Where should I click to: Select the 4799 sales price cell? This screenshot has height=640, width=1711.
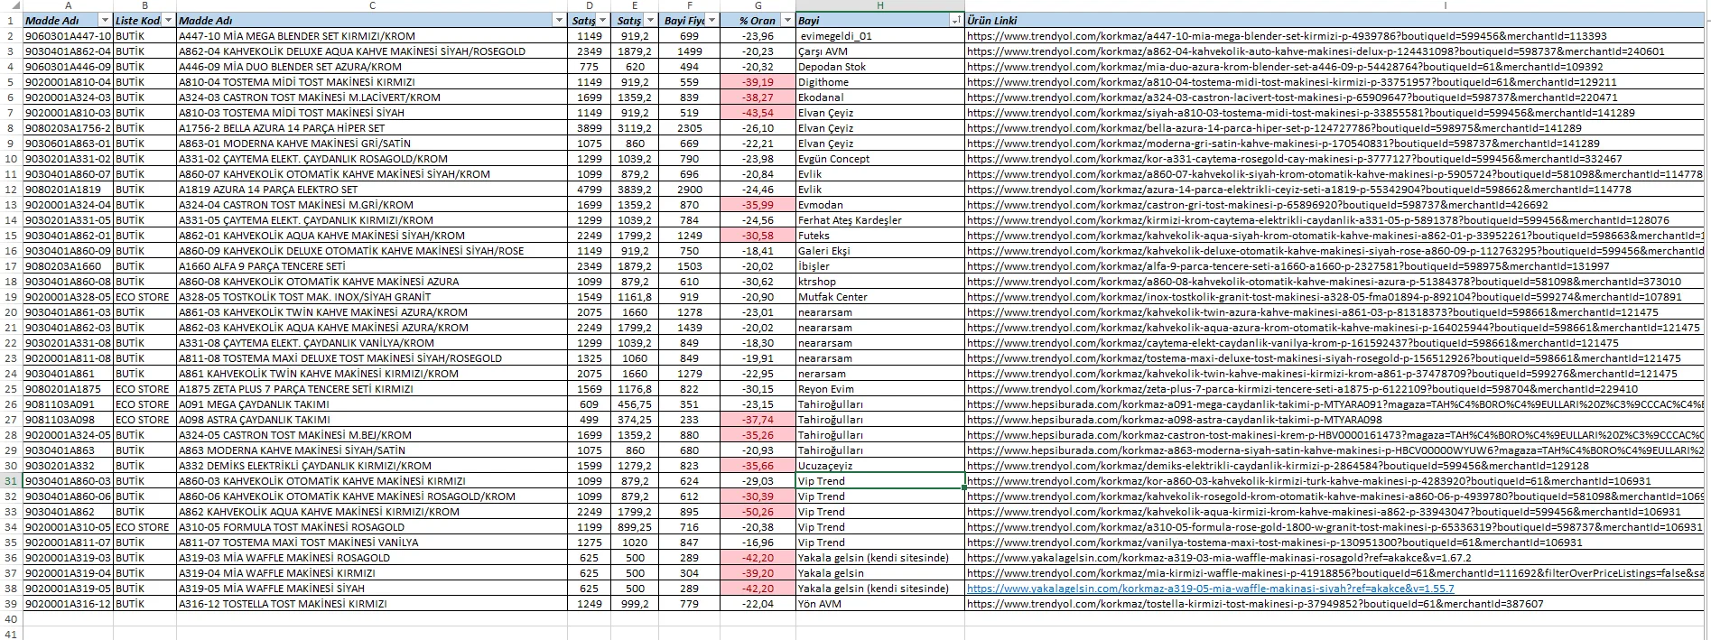pyautogui.click(x=590, y=190)
